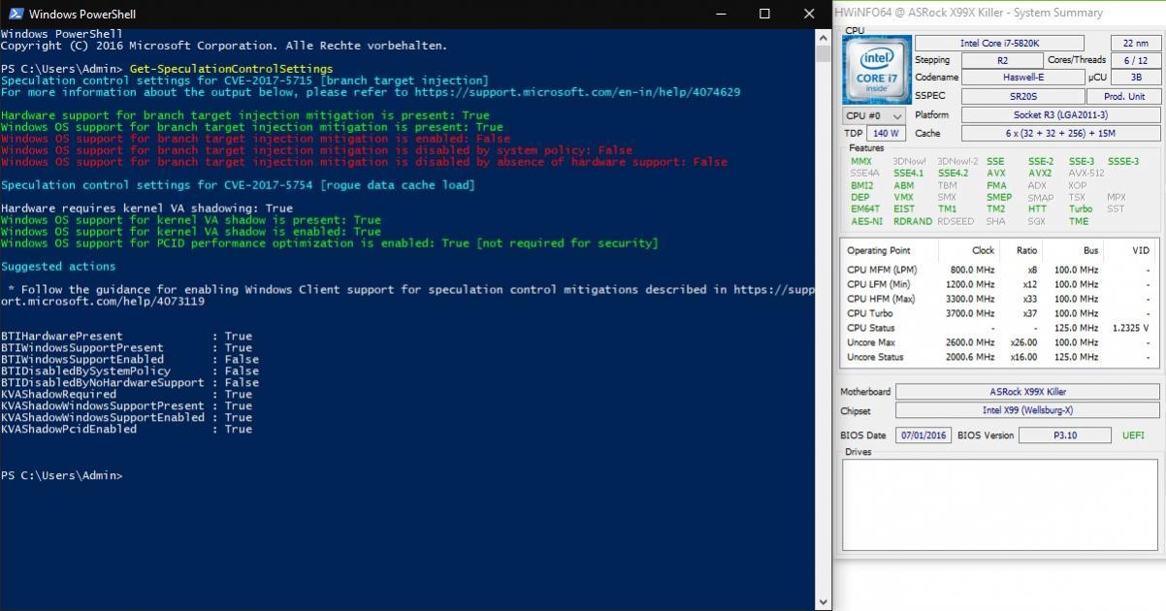Click the Chipset Intel X99 (Wellsburg-X) field
The height and width of the screenshot is (611, 1166).
[1027, 411]
